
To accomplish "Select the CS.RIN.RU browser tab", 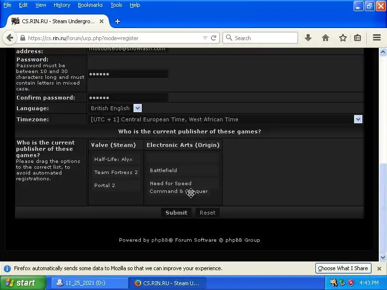I will point(57,21).
